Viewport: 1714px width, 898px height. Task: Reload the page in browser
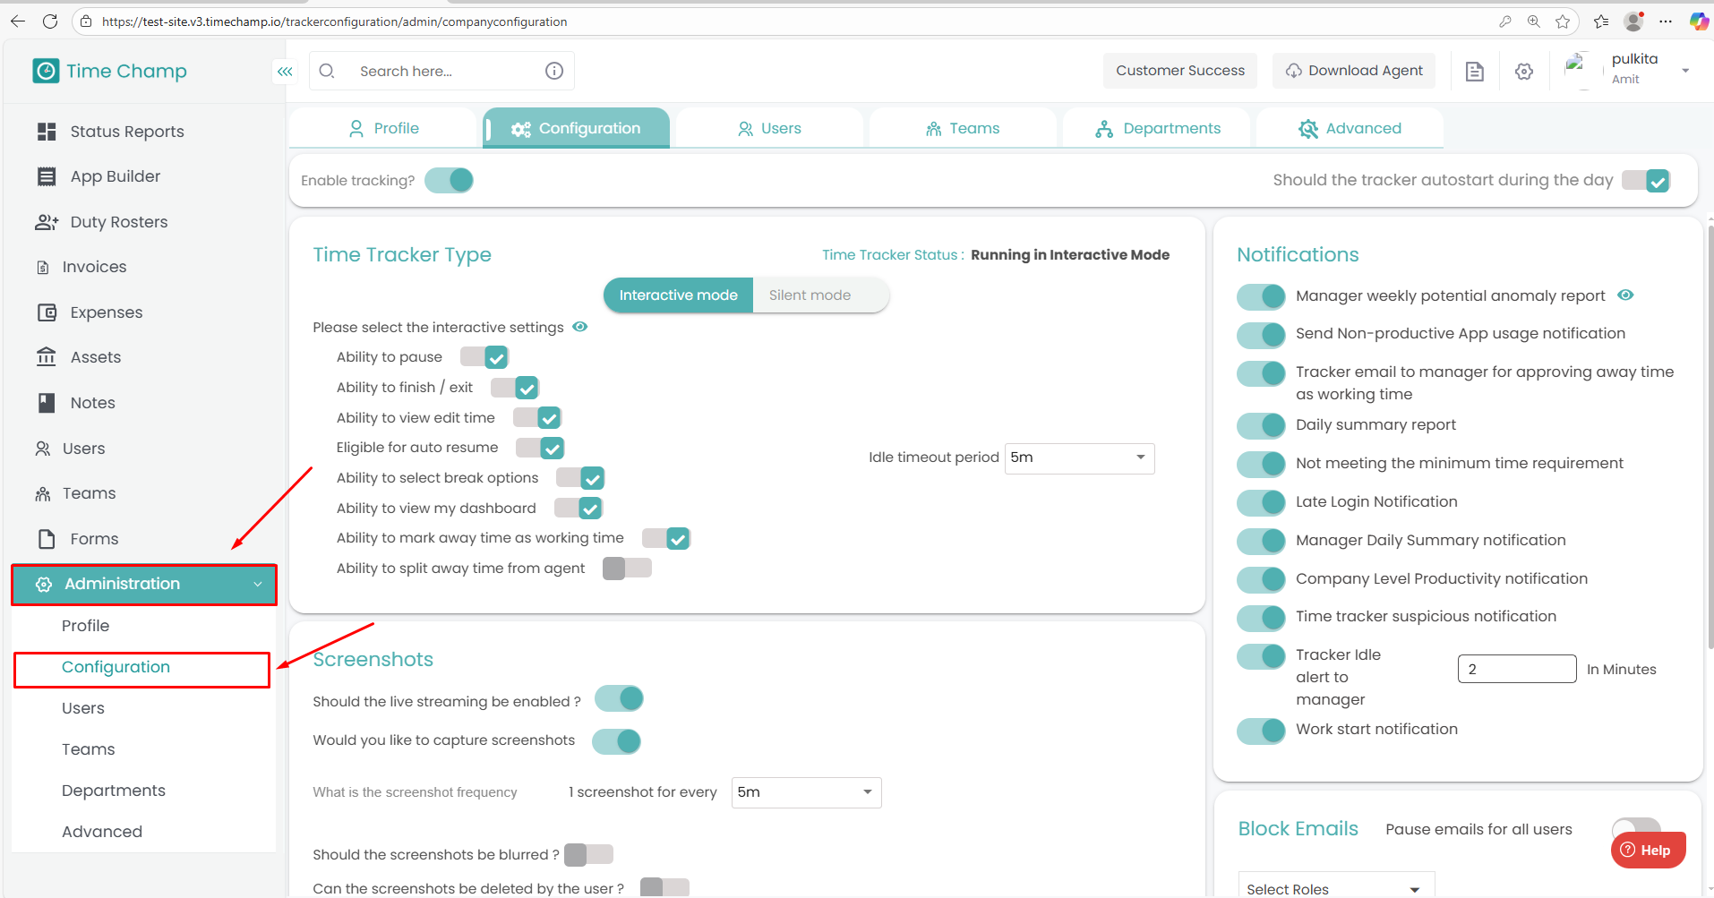[x=50, y=21]
